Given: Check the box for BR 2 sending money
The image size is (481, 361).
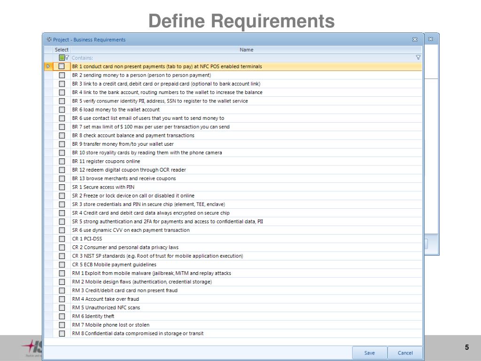Looking at the screenshot, I should tap(62, 75).
